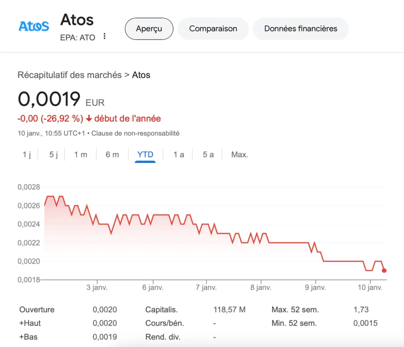Select the Max. chart period
This screenshot has width=404, height=347.
tap(239, 155)
